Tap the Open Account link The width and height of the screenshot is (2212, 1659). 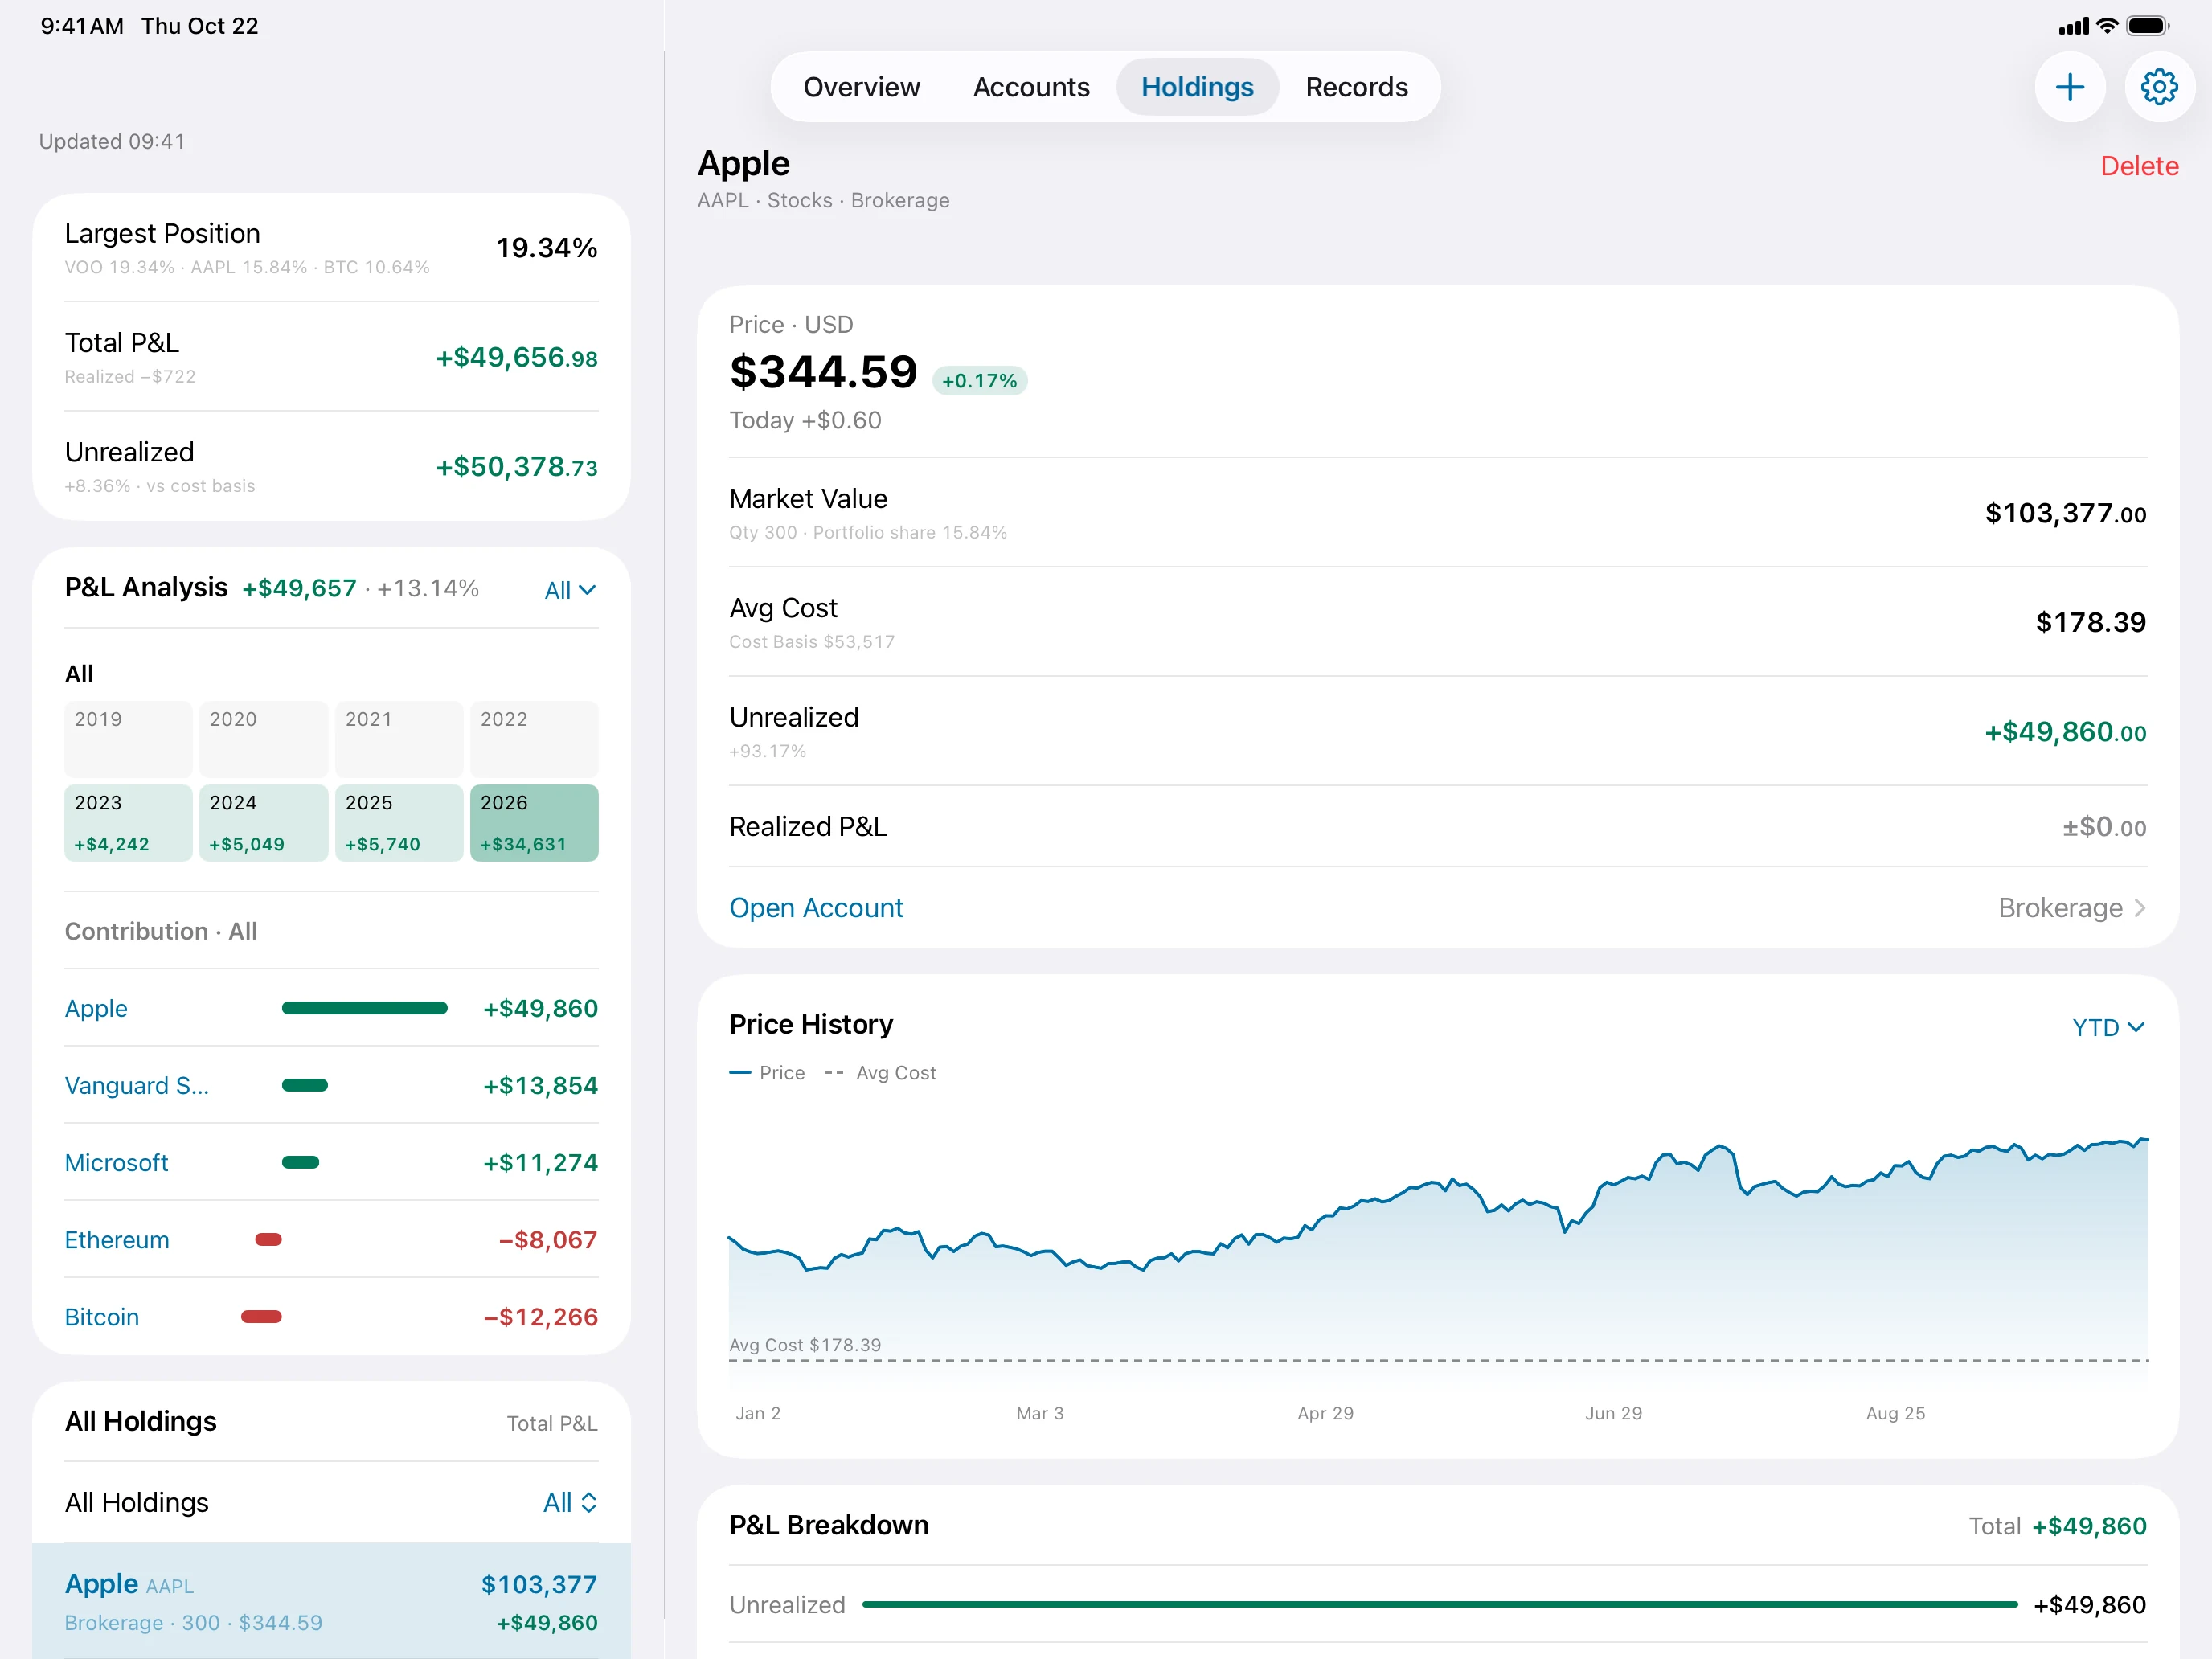816,908
